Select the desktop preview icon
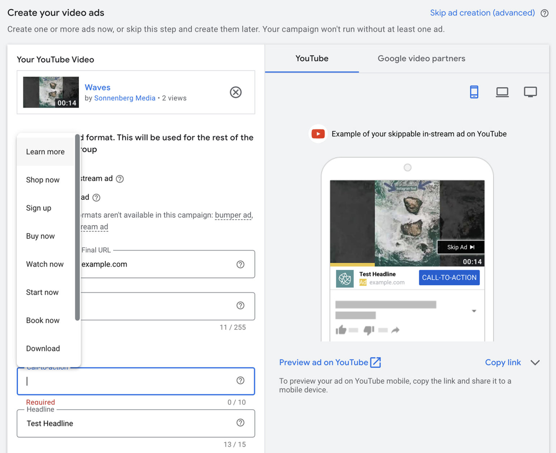Screen dimensions: 556x453 tap(502, 92)
